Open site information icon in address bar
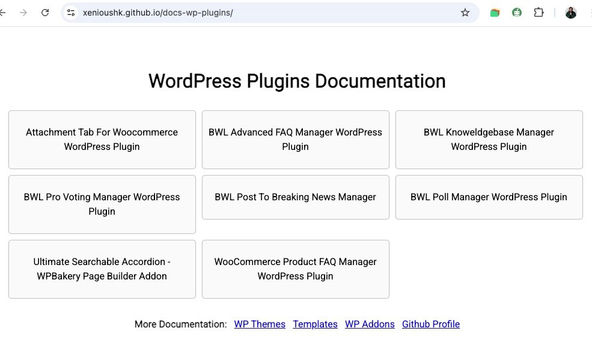592x343 pixels. (x=71, y=13)
